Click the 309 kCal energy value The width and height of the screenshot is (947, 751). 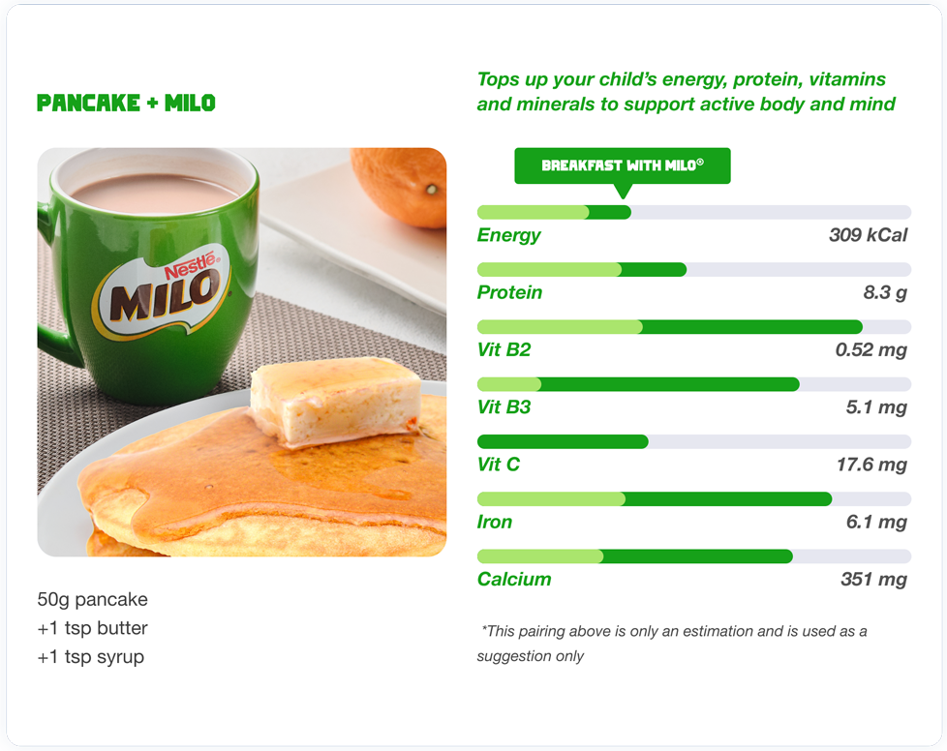tap(868, 235)
